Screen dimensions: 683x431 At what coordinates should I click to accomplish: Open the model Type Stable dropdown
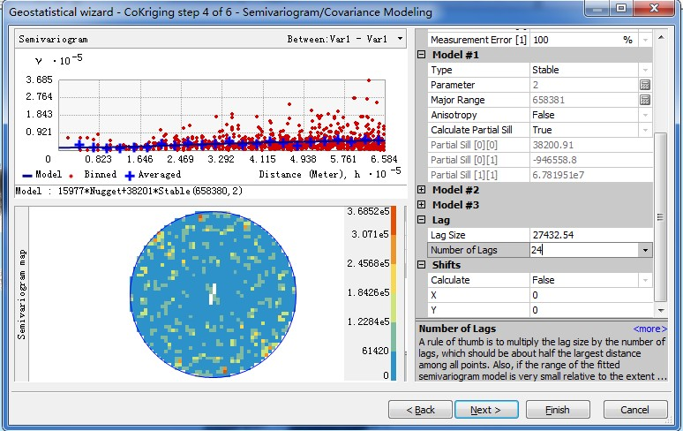[x=645, y=70]
